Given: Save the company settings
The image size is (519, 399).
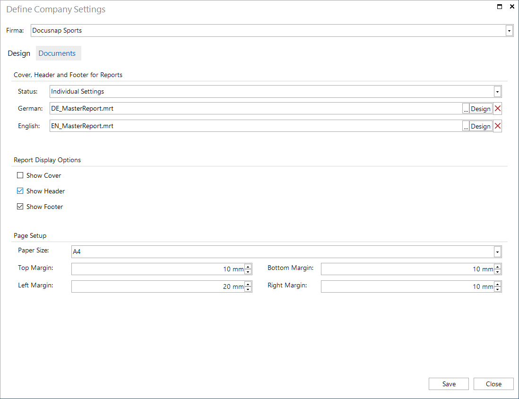Looking at the screenshot, I should click(448, 383).
